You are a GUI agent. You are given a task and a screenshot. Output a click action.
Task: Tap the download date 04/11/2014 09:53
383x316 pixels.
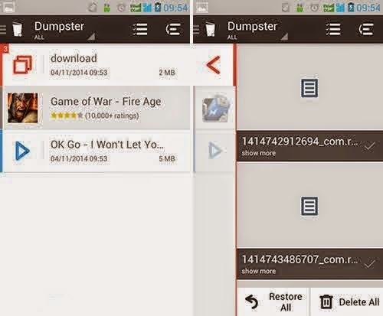79,73
